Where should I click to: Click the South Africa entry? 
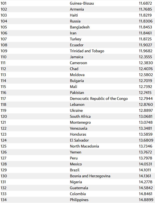(x=80, y=116)
